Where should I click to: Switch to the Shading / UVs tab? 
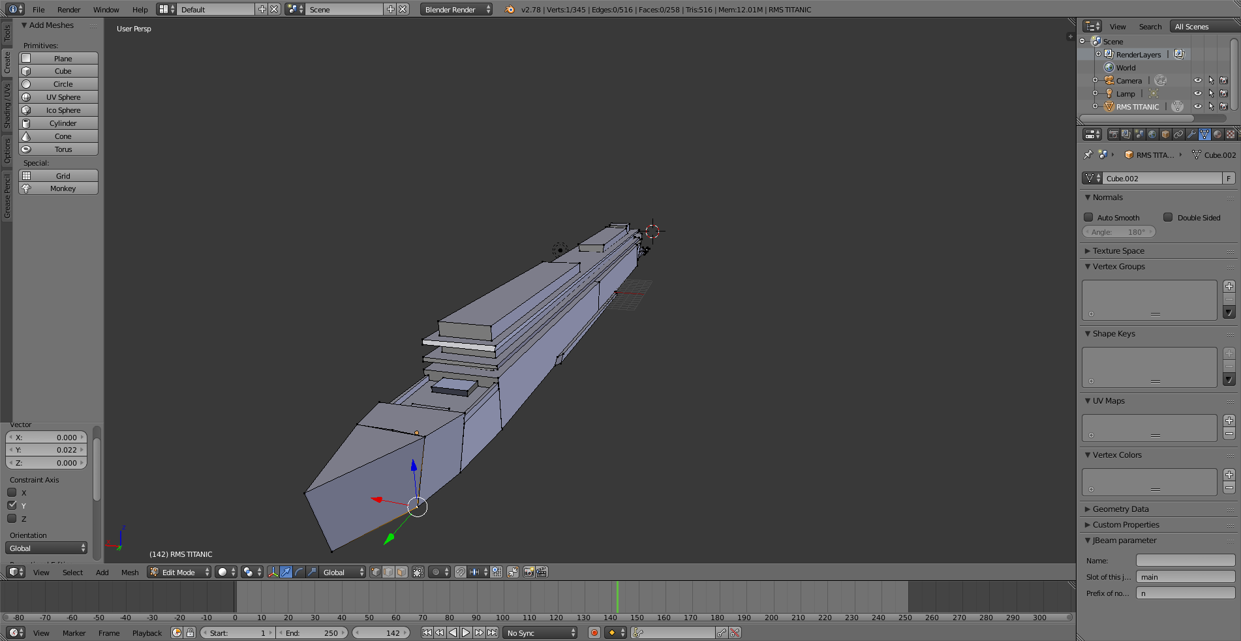pos(7,106)
